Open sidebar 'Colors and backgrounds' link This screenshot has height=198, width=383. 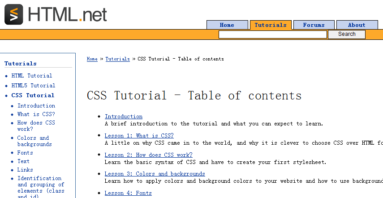click(x=34, y=141)
